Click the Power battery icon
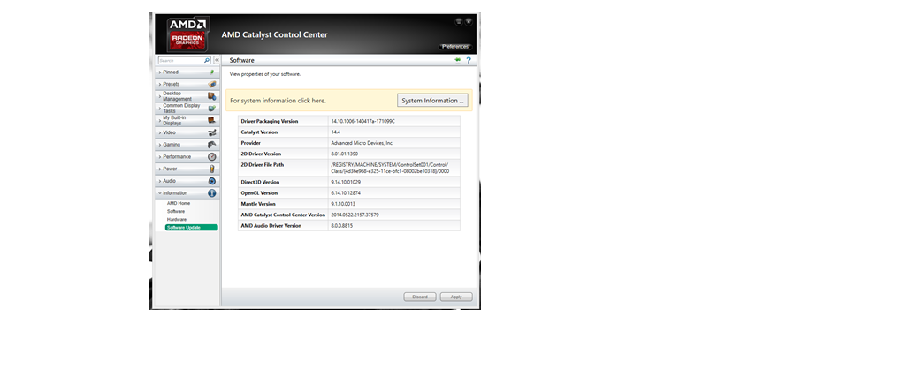 [x=211, y=169]
